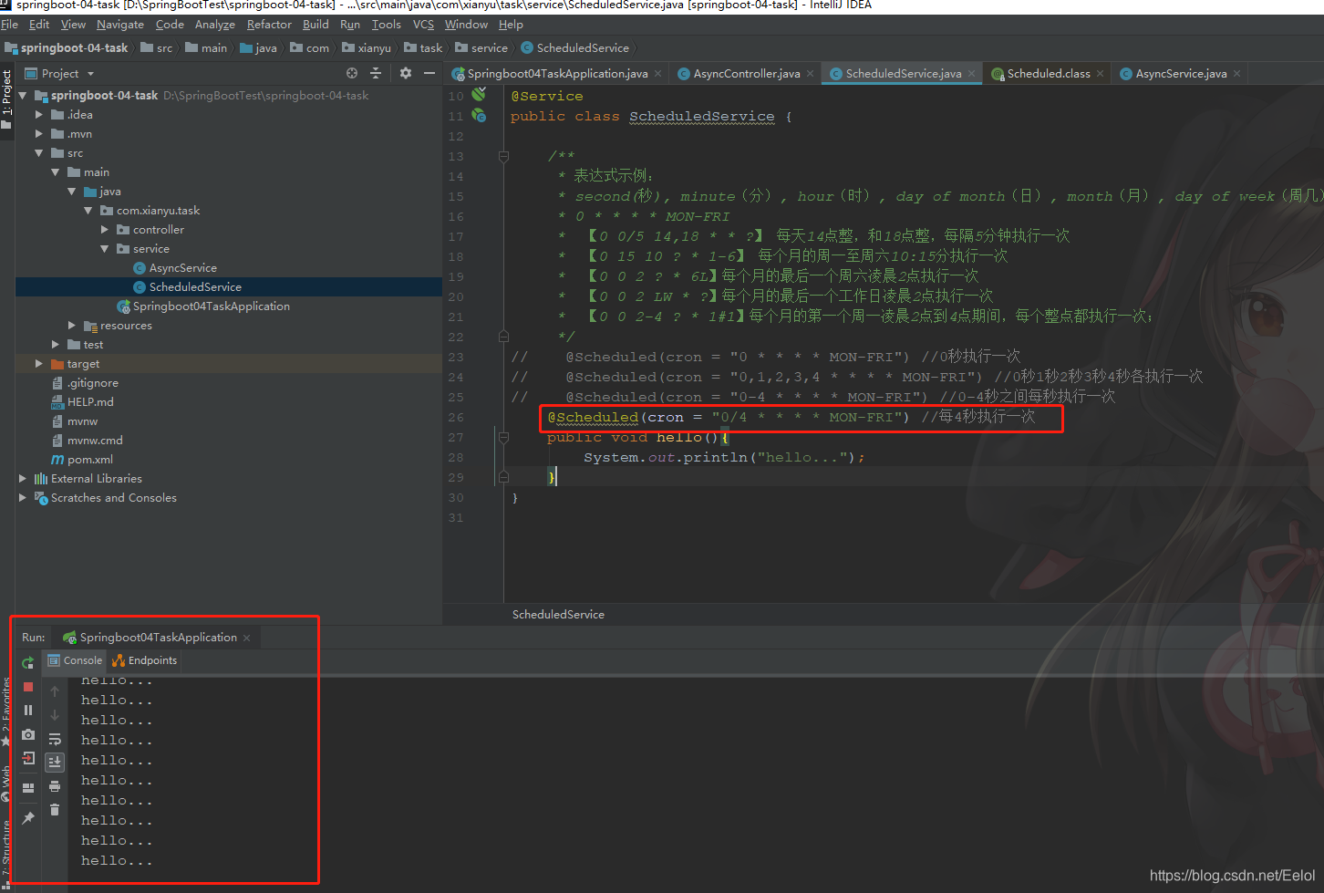This screenshot has height=893, width=1324.
Task: Open the Endpoints tab in Run panel
Action: click(x=145, y=660)
